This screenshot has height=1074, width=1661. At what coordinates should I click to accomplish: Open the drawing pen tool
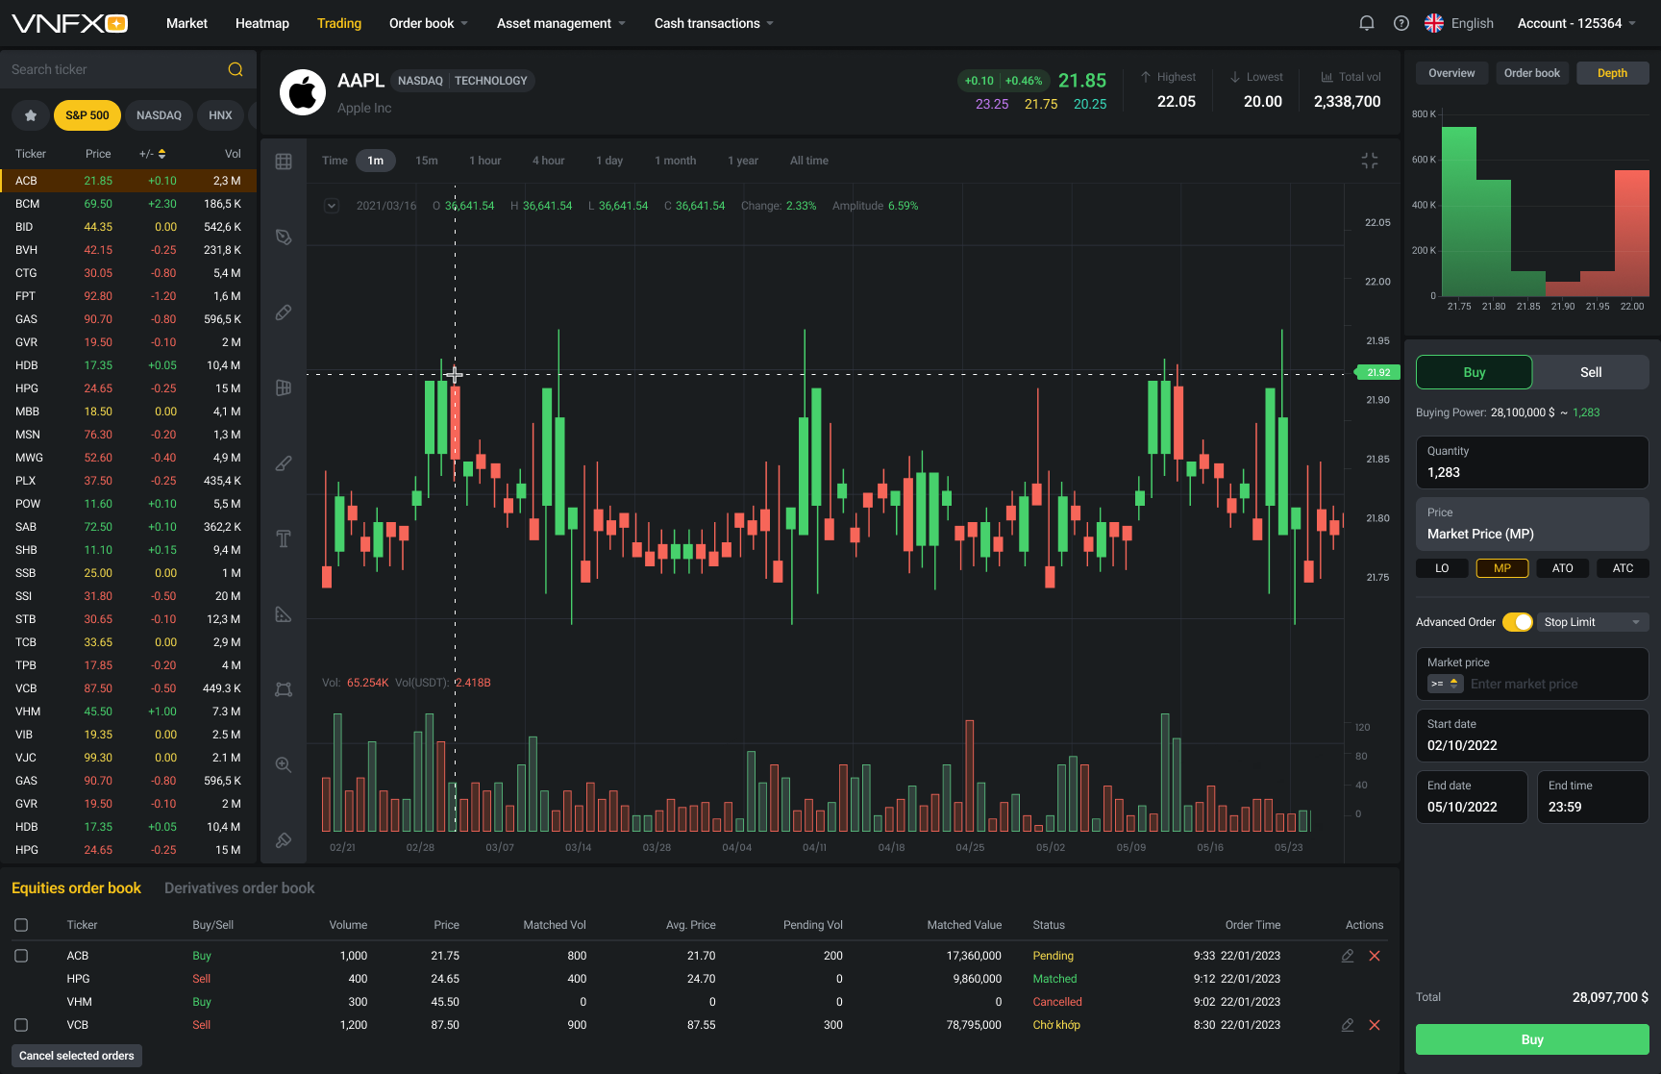(x=284, y=237)
